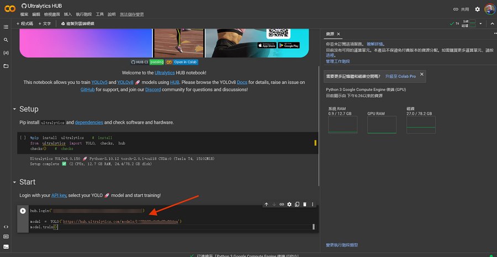Move the cell up with arrow icon
This screenshot has height=257, width=497.
click(x=266, y=205)
